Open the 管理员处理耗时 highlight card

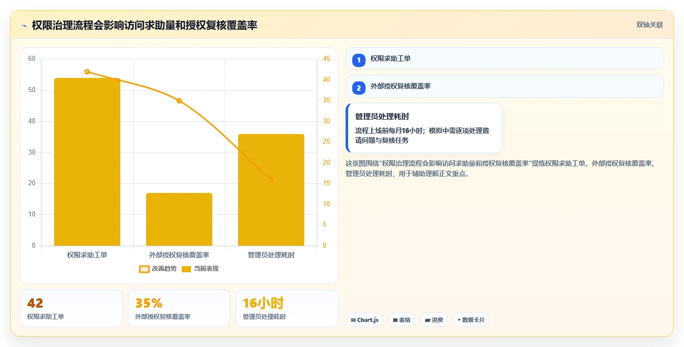point(424,128)
